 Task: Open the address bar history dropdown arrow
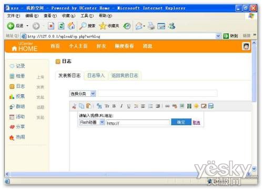(x=218, y=36)
